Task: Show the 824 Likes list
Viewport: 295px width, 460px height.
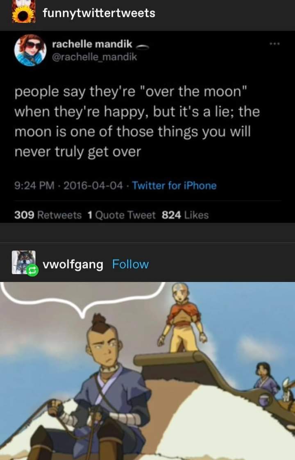Action: click(x=185, y=215)
